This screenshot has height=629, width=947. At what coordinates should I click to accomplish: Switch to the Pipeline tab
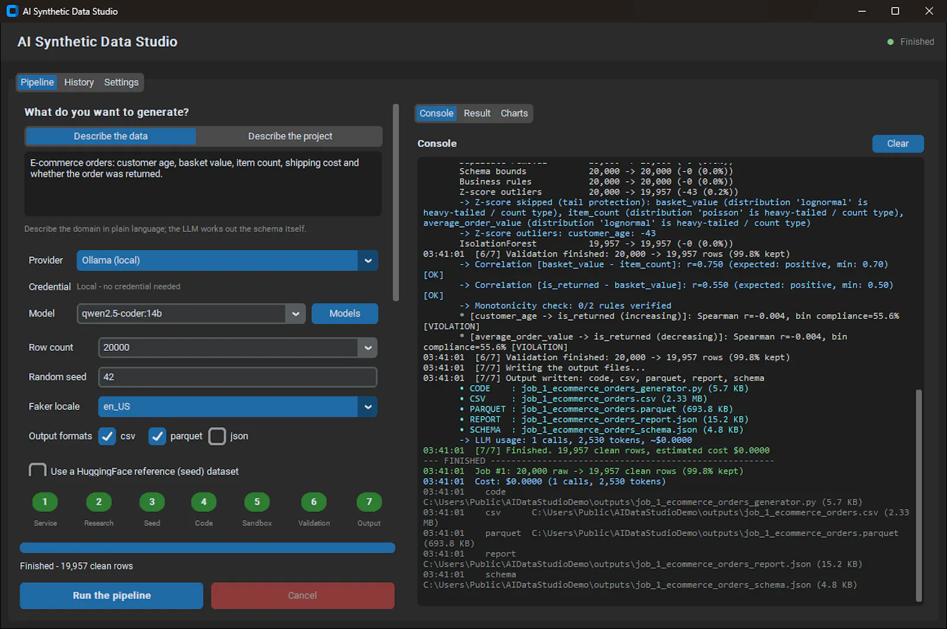[37, 82]
